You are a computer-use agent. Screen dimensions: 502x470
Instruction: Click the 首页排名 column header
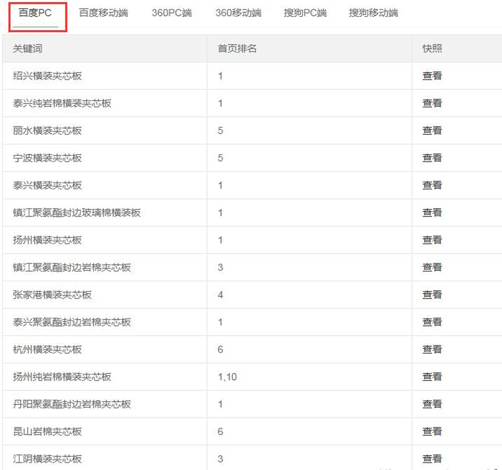pyautogui.click(x=237, y=49)
